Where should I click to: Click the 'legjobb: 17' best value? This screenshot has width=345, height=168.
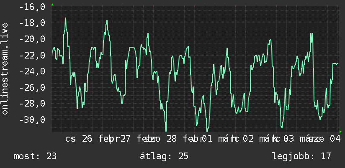pyautogui.click(x=301, y=156)
